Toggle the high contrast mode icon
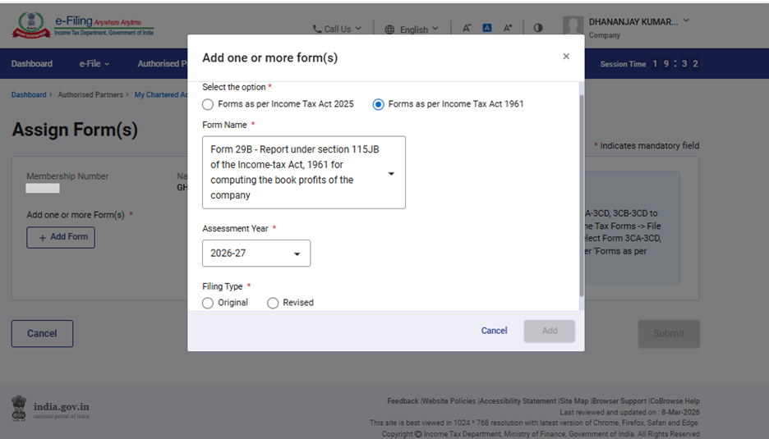Viewport: 769px width, 439px height. [x=538, y=28]
